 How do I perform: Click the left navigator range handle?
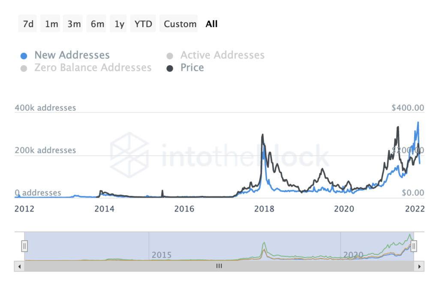click(x=24, y=246)
